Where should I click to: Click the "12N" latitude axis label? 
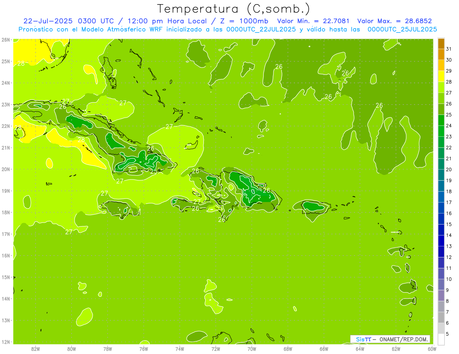click(5, 342)
